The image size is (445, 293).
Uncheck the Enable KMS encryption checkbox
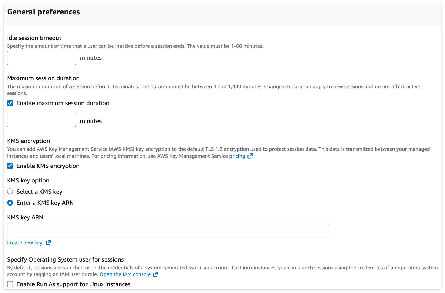pos(10,166)
